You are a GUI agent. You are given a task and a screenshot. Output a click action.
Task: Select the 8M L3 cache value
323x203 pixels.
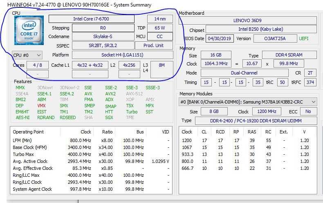click(162, 69)
